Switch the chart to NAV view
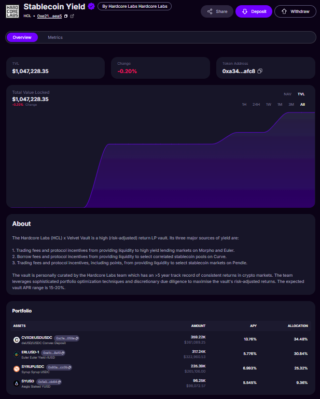The width and height of the screenshot is (320, 399). pos(287,94)
